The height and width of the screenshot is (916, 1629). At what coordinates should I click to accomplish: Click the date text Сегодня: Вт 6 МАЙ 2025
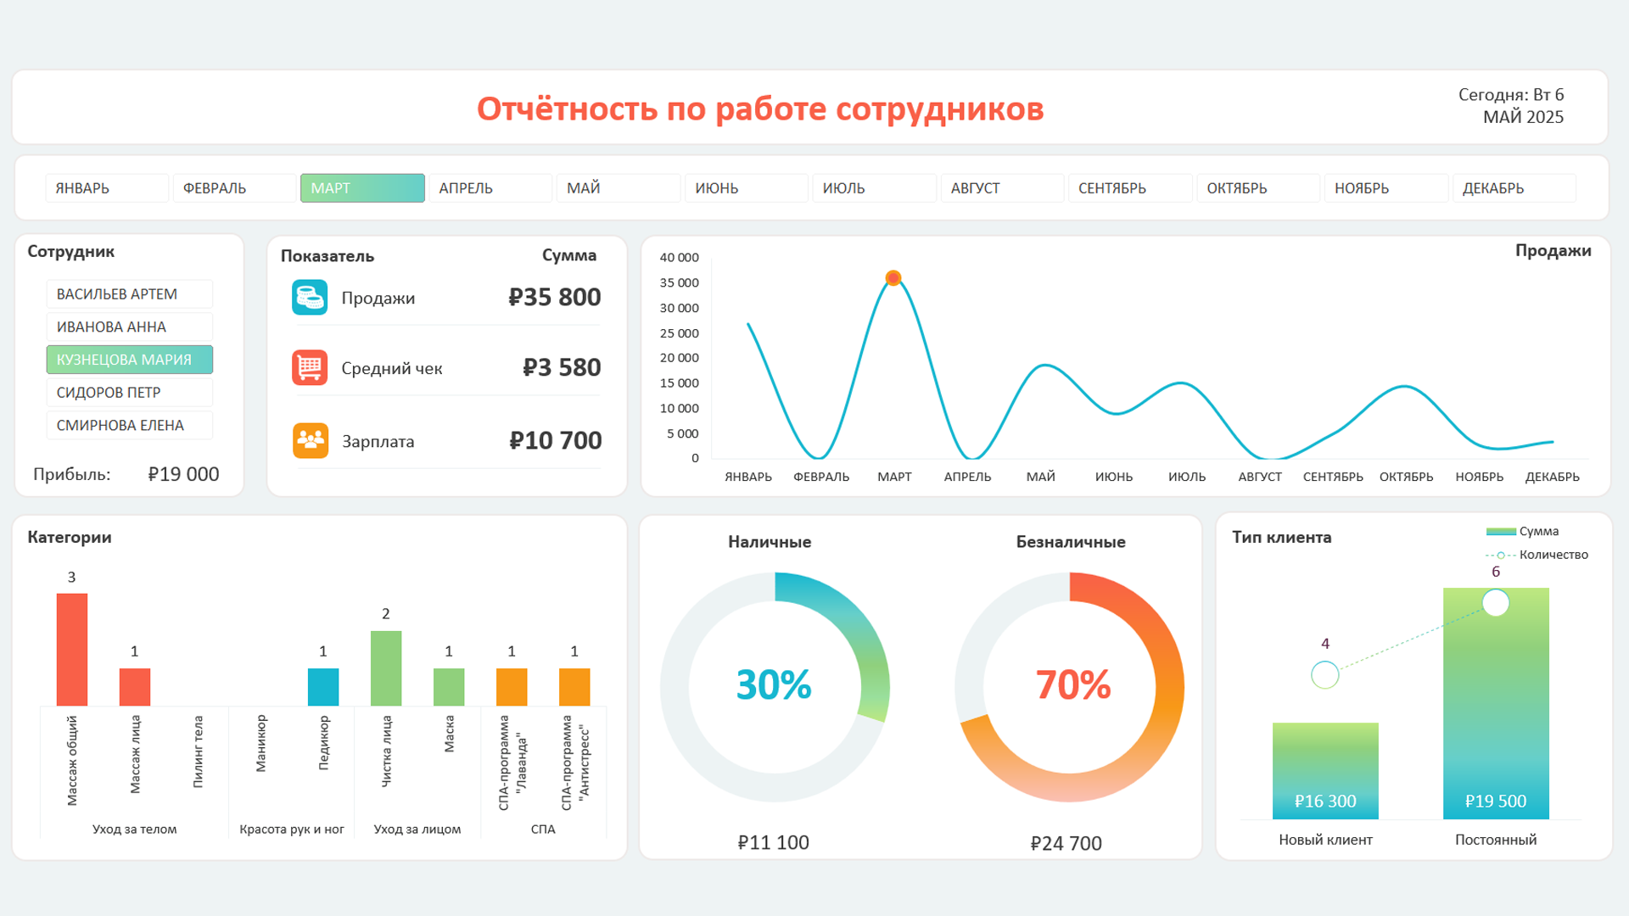[1511, 106]
